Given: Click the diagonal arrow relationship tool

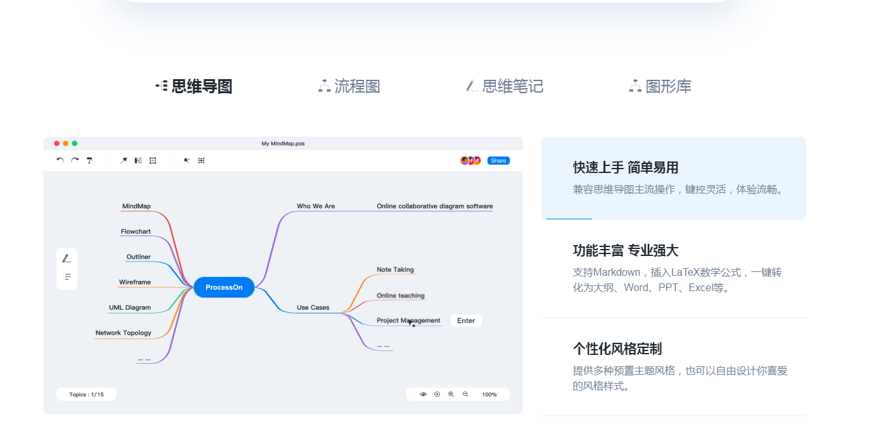Looking at the screenshot, I should [x=123, y=161].
